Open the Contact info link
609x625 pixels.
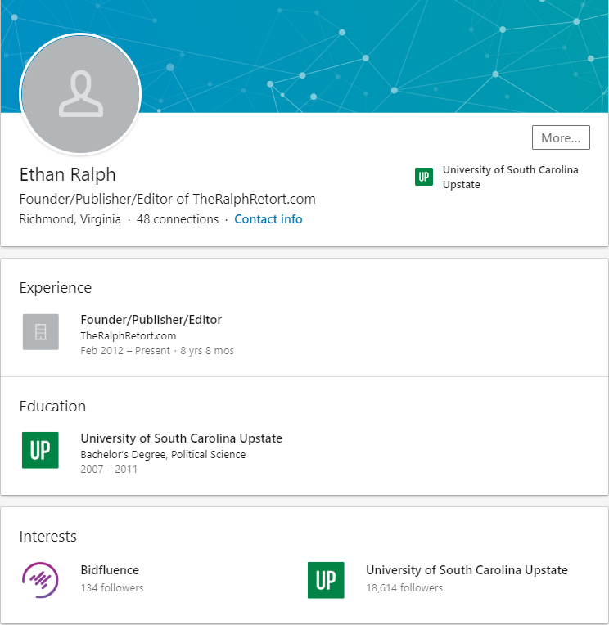click(x=268, y=219)
